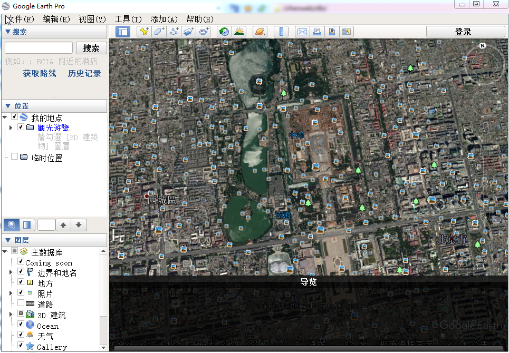Click the layers panel scrollbar down arrow
The width and height of the screenshot is (509, 353).
(x=103, y=348)
